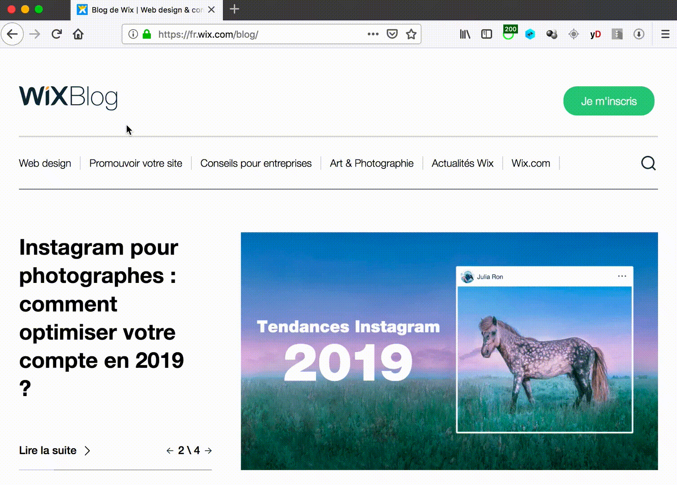
Task: Open the page actions ellipsis menu
Action: point(373,34)
